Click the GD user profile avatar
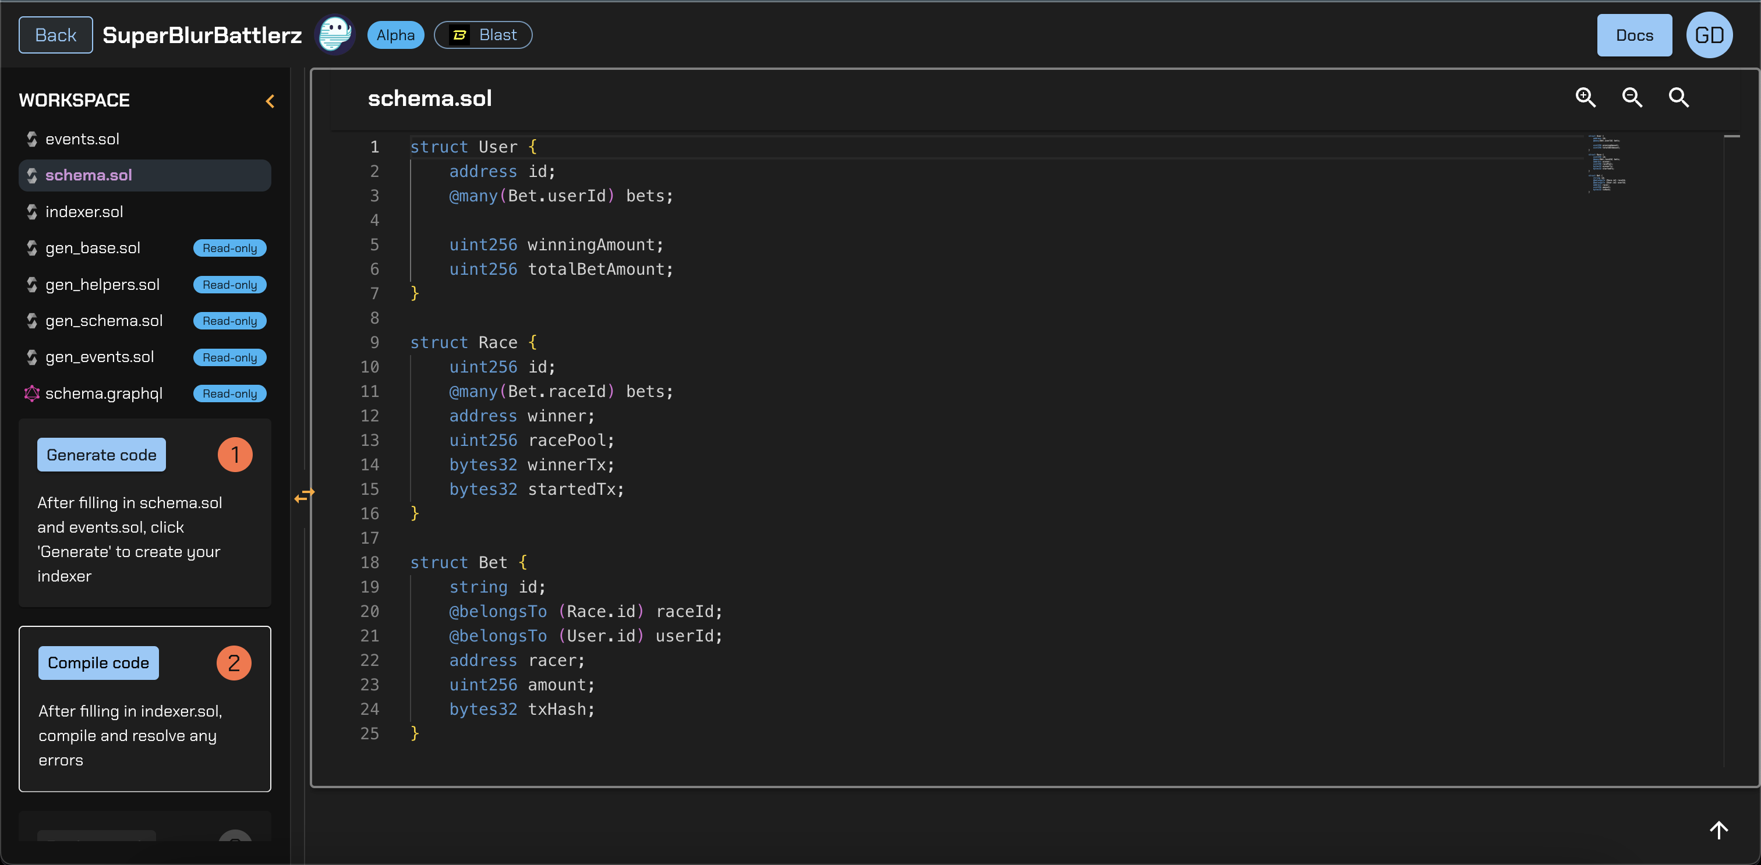Viewport: 1761px width, 865px height. point(1709,35)
